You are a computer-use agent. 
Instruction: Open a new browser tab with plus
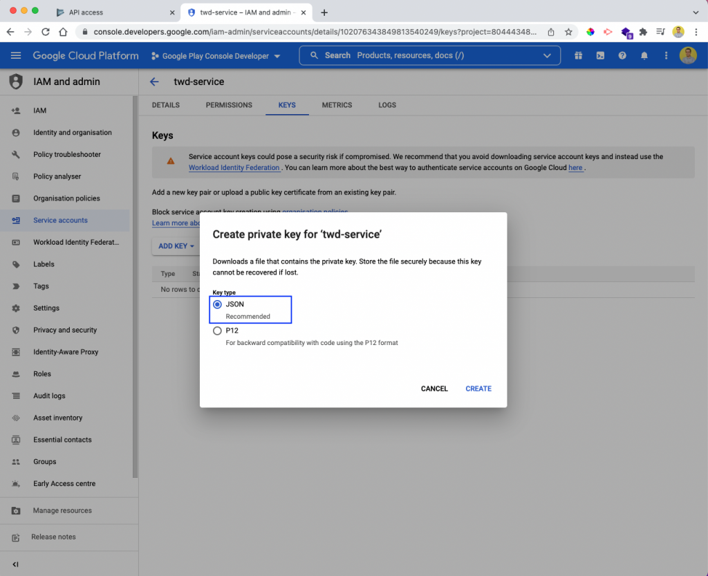coord(324,12)
